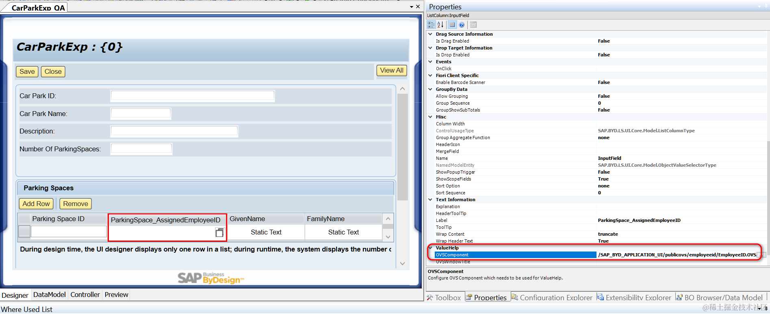Open the blue help icon in Properties toolbar
This screenshot has height=314, width=770.
point(462,25)
